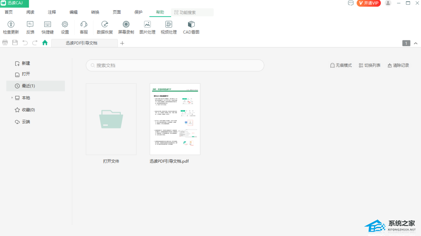The width and height of the screenshot is (421, 236).
Task: Collapse the ribbon with the up chevron
Action: pos(416,43)
